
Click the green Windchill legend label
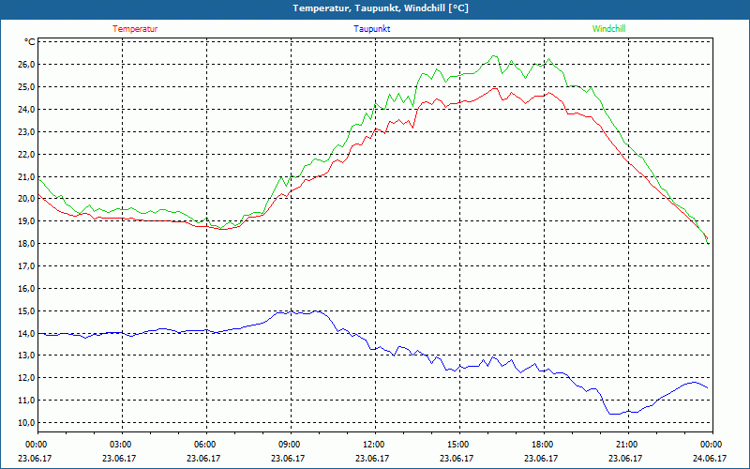coord(608,29)
